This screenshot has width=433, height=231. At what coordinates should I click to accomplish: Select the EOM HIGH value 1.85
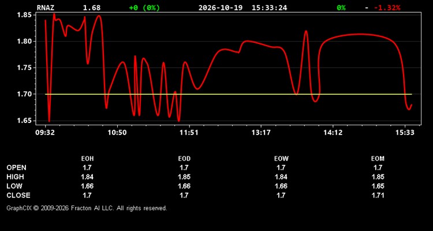[x=378, y=177]
